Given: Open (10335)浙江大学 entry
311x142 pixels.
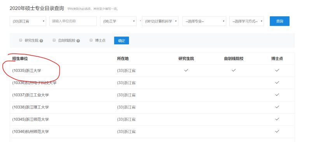Looking at the screenshot, I should (26, 70).
